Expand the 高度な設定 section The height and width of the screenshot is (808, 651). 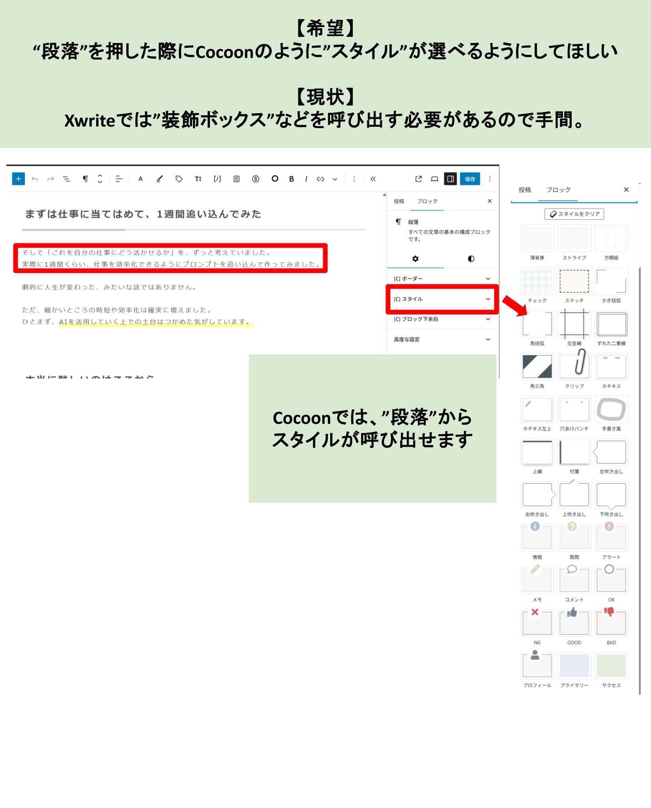point(442,340)
